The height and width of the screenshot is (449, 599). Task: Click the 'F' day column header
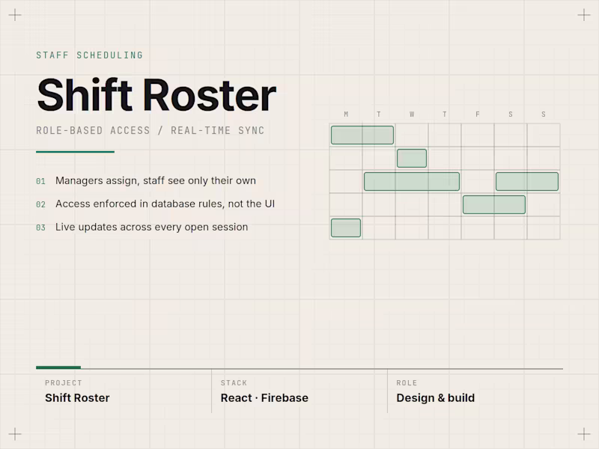[x=478, y=114]
